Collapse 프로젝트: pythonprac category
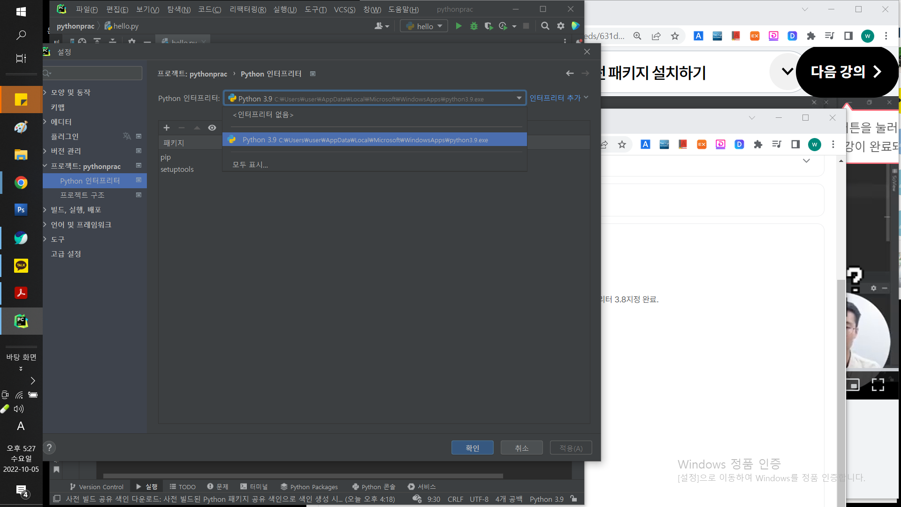 tap(45, 166)
